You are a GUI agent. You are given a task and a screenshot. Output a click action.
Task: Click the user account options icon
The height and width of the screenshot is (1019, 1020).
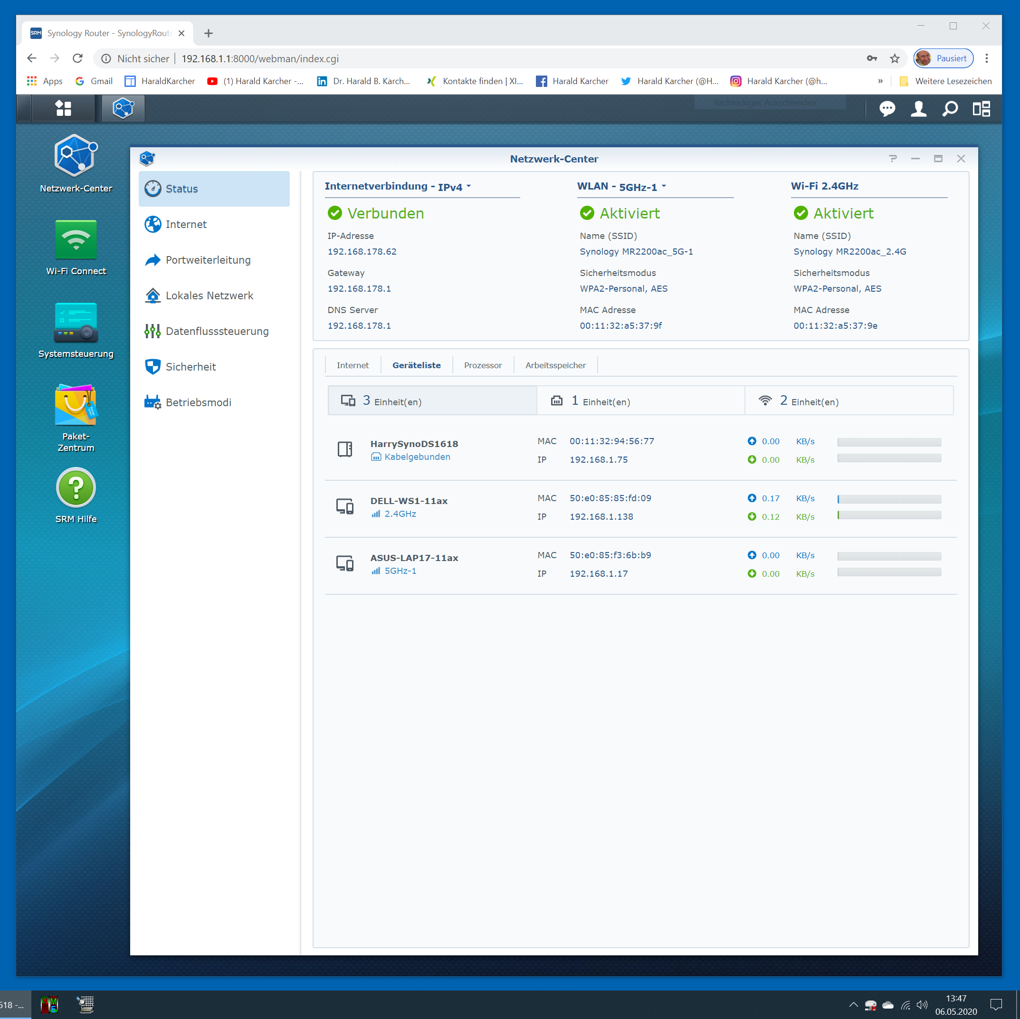918,109
